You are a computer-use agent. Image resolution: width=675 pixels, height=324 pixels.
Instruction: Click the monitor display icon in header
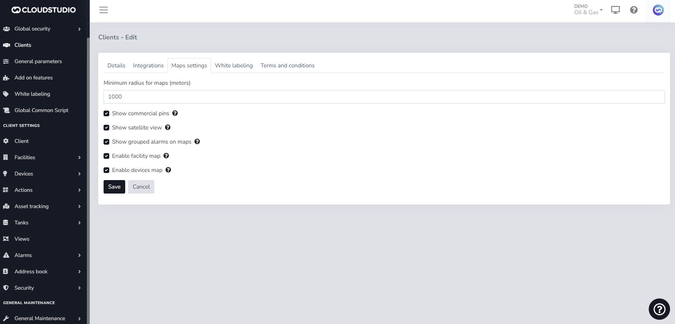click(615, 10)
